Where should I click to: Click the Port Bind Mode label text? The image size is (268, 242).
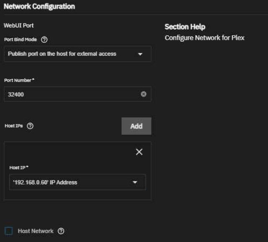tap(21, 39)
